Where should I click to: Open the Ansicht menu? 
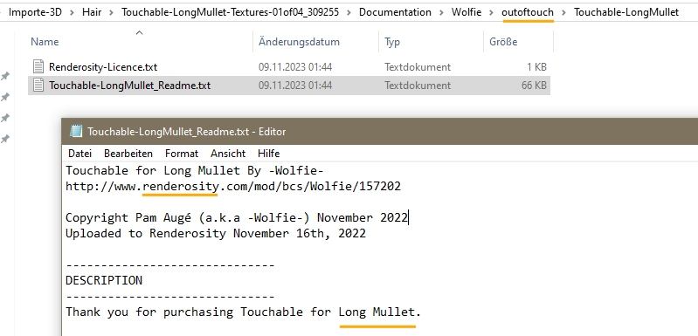click(x=228, y=154)
